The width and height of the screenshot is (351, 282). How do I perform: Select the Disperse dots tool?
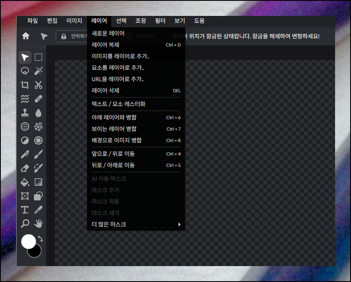38,127
